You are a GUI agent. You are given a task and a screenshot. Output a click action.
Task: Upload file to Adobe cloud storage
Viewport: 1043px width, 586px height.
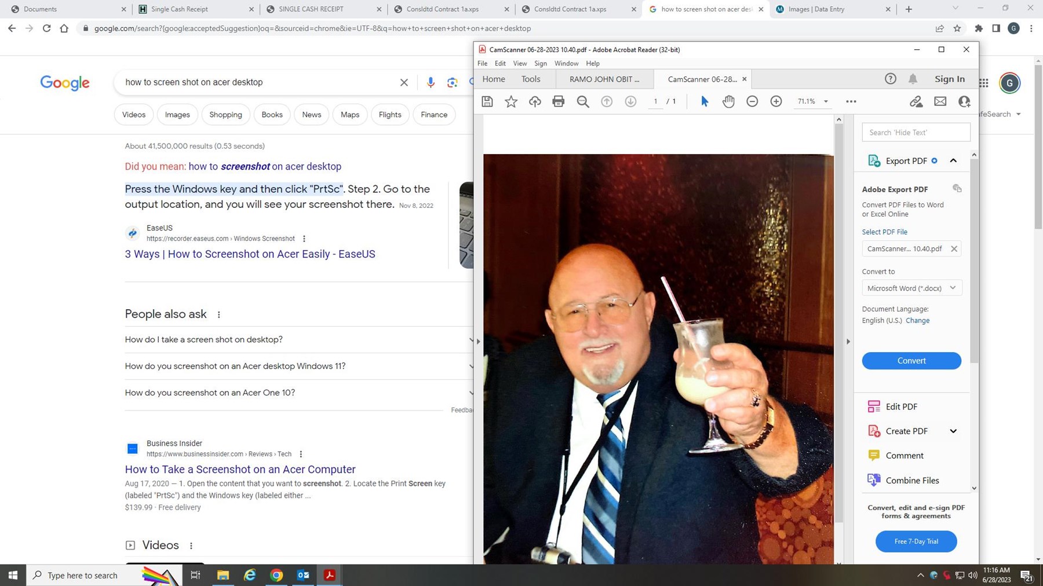[x=534, y=101]
